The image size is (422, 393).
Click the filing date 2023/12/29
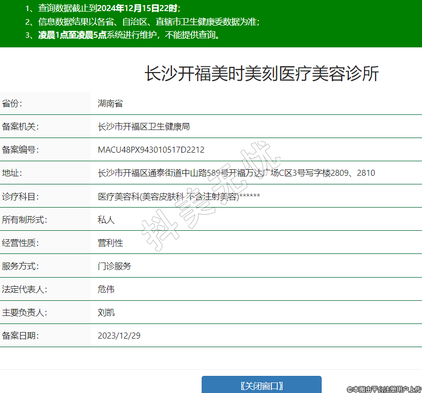coord(119,336)
